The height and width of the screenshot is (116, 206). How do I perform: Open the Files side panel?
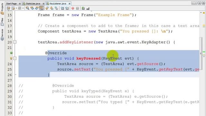tap(2, 22)
